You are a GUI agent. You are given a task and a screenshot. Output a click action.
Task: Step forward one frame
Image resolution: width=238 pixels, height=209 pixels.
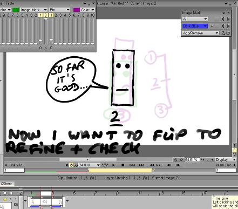coord(178,165)
